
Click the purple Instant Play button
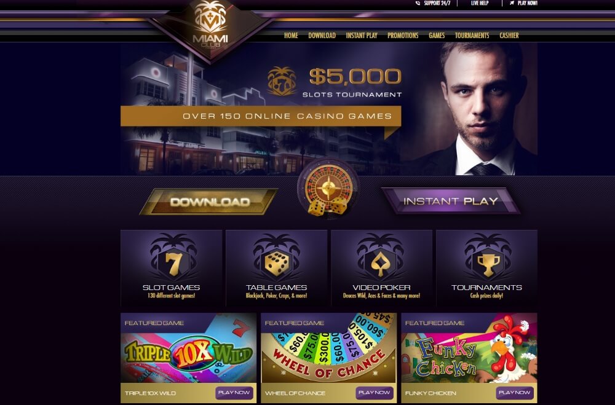click(450, 201)
